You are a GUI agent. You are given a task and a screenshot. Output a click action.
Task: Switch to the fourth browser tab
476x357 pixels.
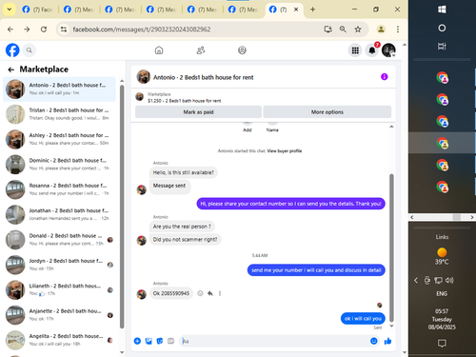pos(161,10)
